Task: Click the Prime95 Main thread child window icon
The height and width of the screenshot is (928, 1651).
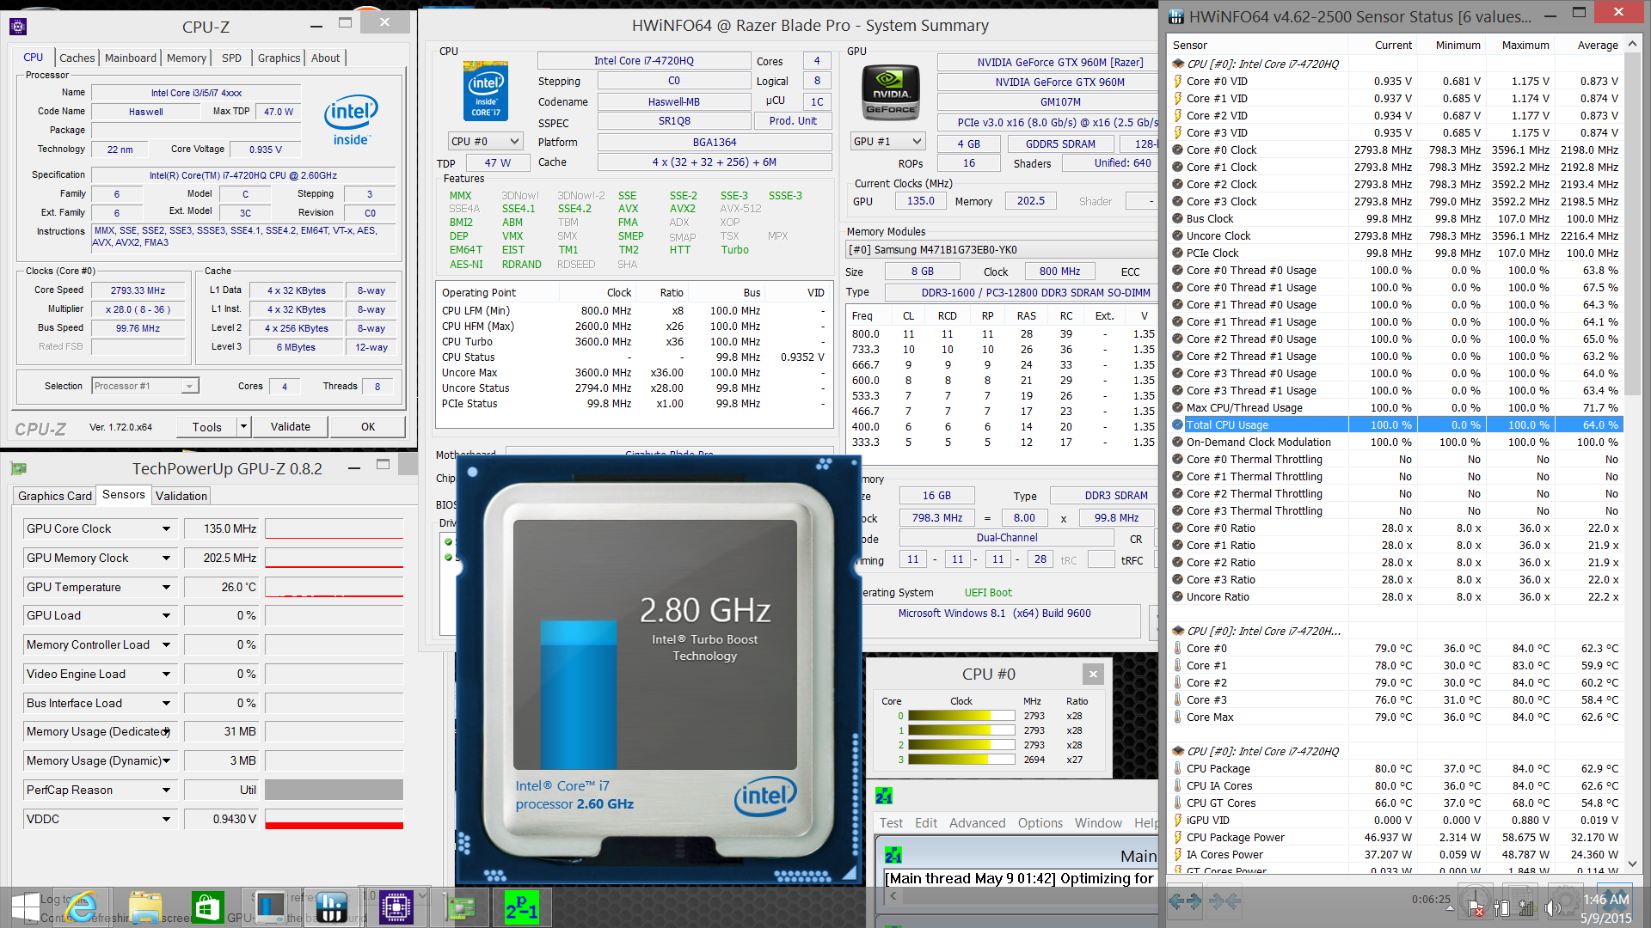Action: (x=893, y=855)
